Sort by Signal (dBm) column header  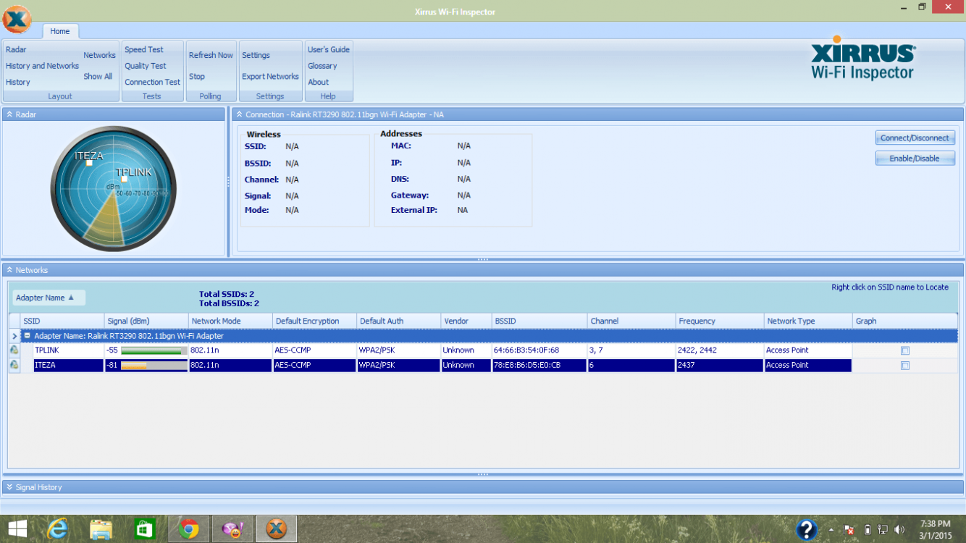click(x=146, y=321)
